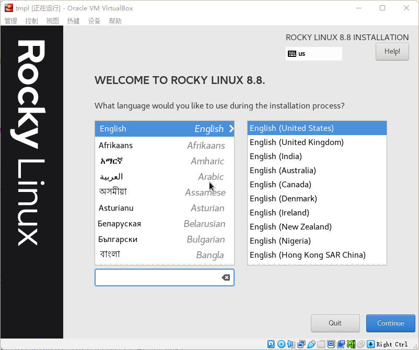Click the mouse integration status icon
Viewport: 419px width, 350px height.
361,344
